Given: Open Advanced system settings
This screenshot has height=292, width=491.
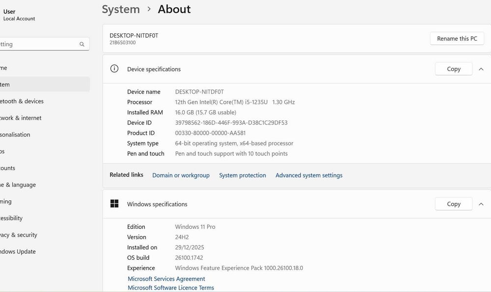Looking at the screenshot, I should [309, 175].
